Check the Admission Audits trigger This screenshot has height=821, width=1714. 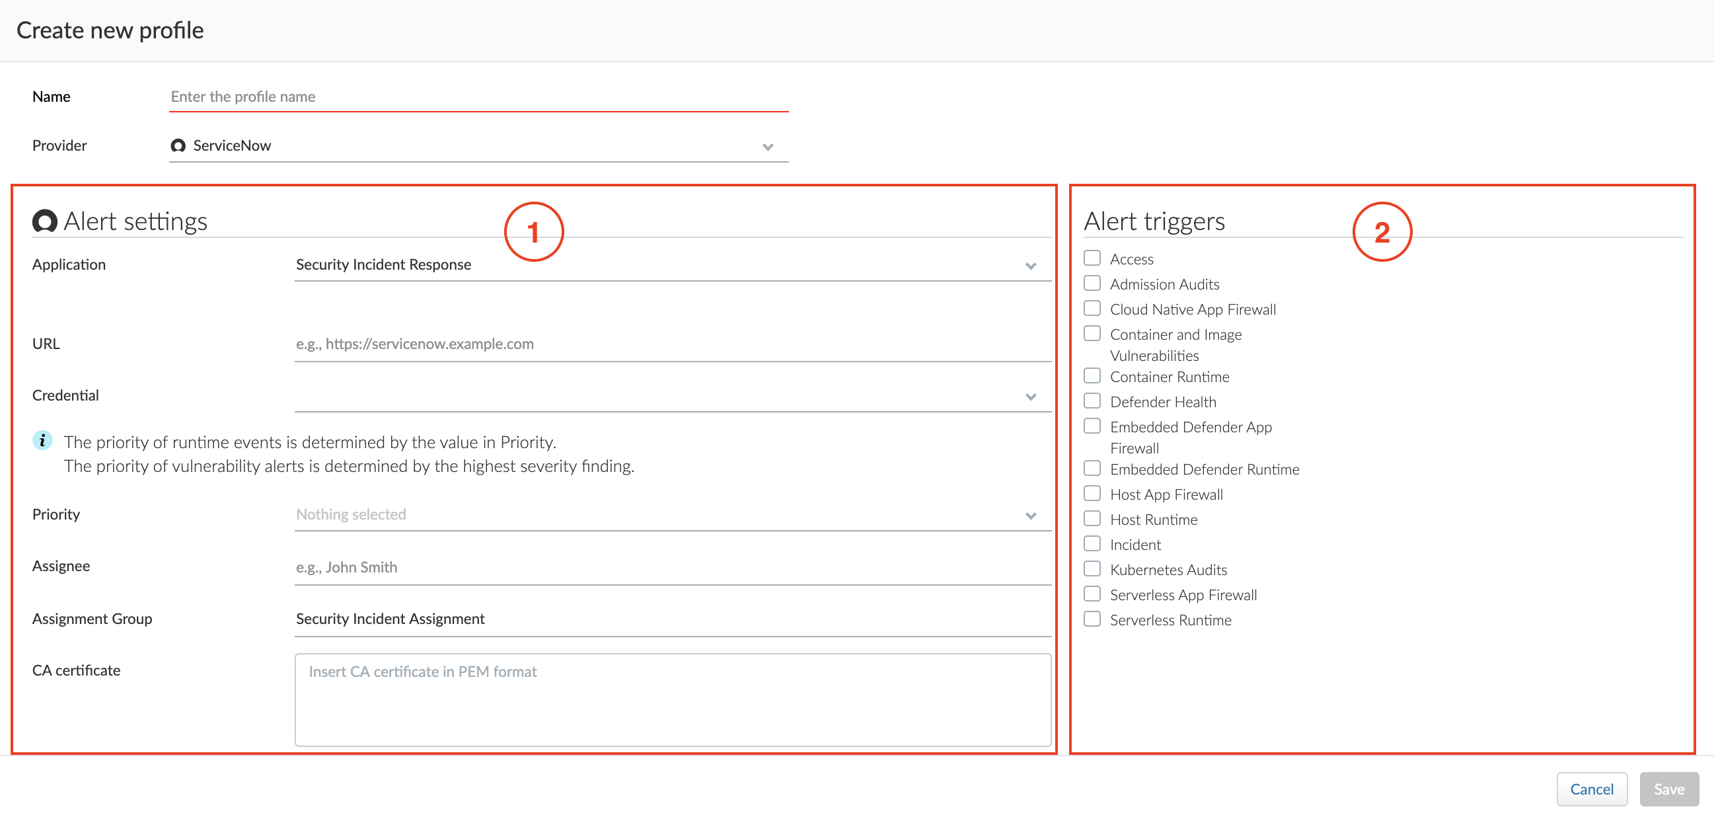pos(1092,283)
